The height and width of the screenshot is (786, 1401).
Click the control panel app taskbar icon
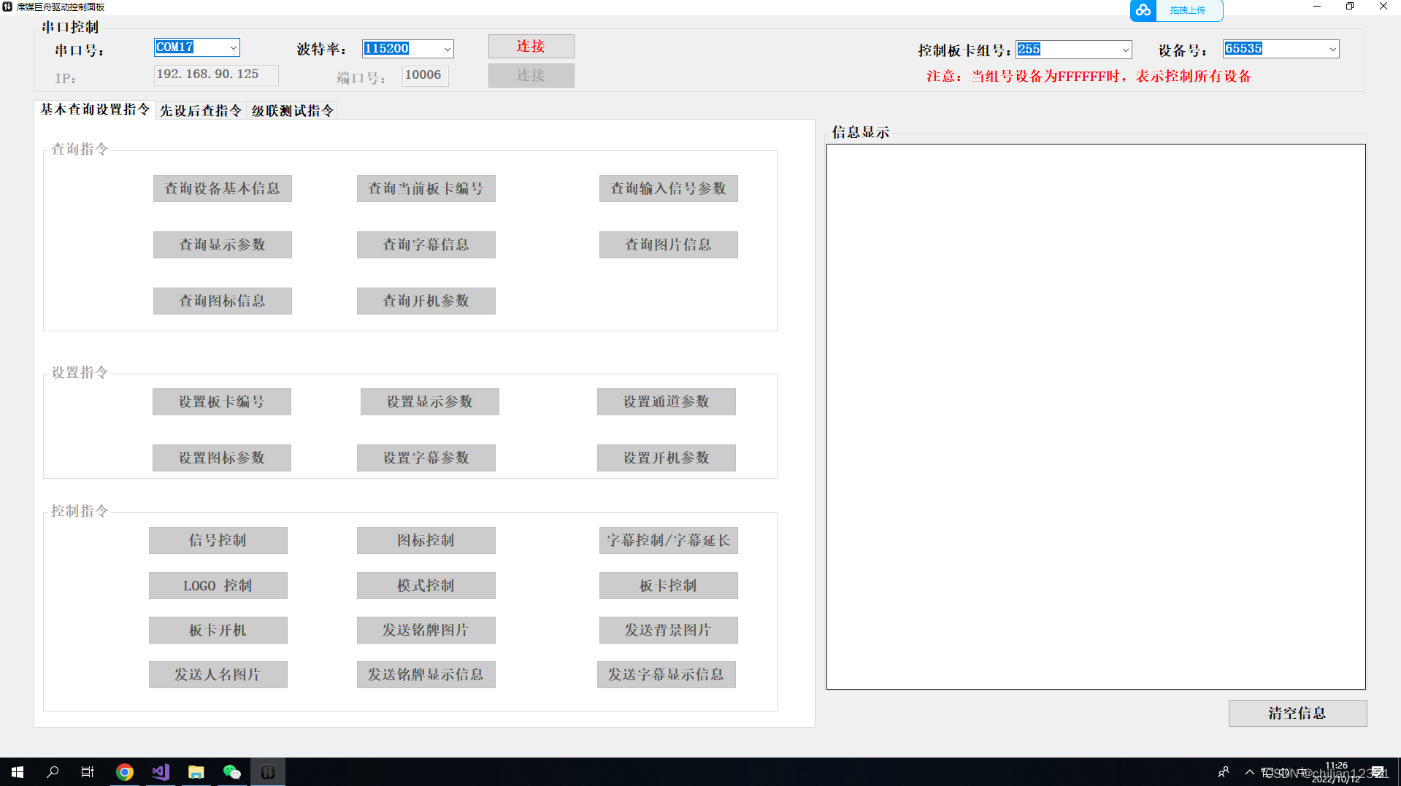[x=268, y=772]
